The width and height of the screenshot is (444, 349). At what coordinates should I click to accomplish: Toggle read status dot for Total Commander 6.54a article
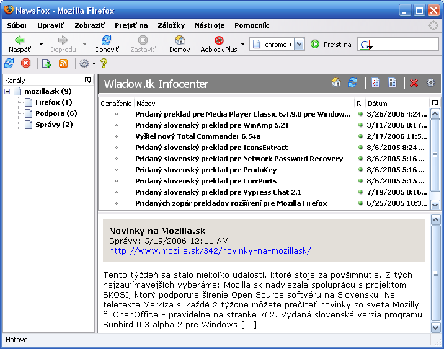coord(360,136)
